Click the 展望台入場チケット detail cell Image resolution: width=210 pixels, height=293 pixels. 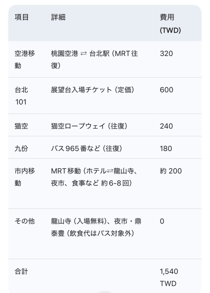(92, 90)
